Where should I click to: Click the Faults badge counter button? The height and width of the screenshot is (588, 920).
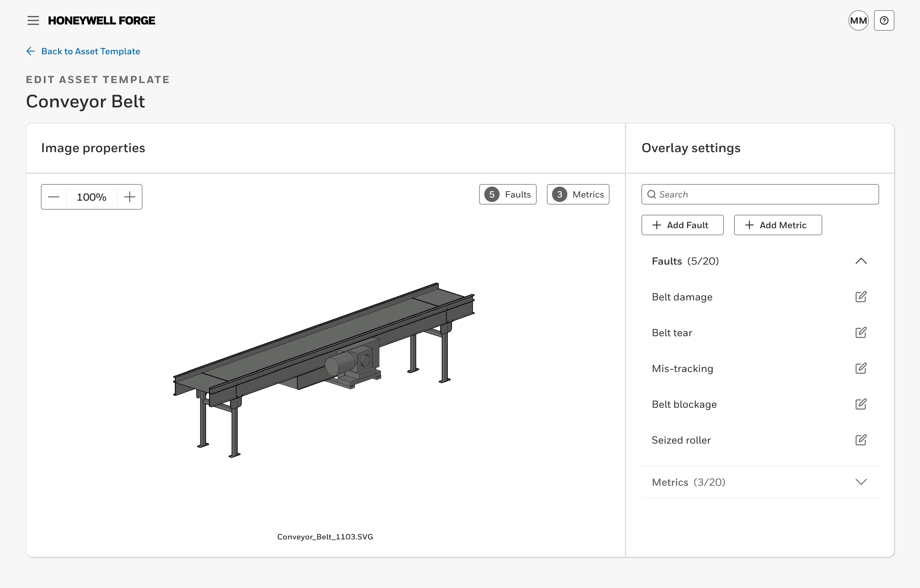[508, 194]
